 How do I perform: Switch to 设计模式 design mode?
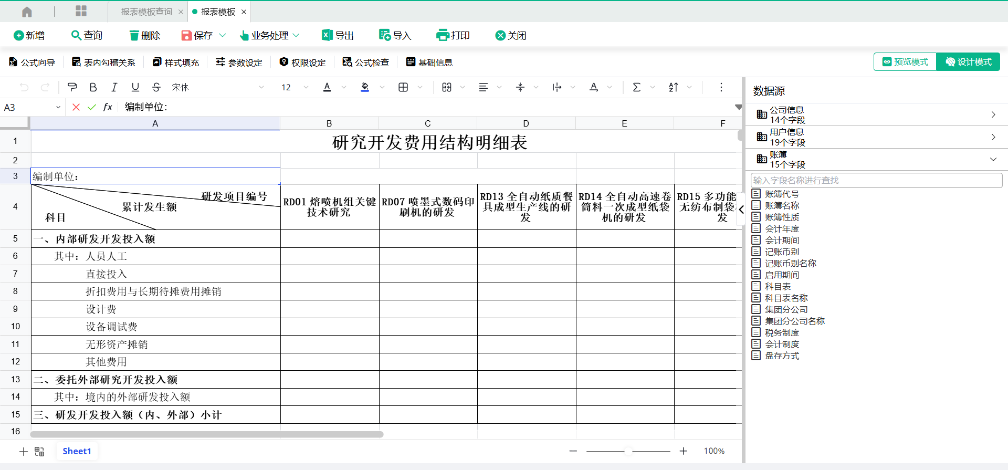pyautogui.click(x=968, y=62)
